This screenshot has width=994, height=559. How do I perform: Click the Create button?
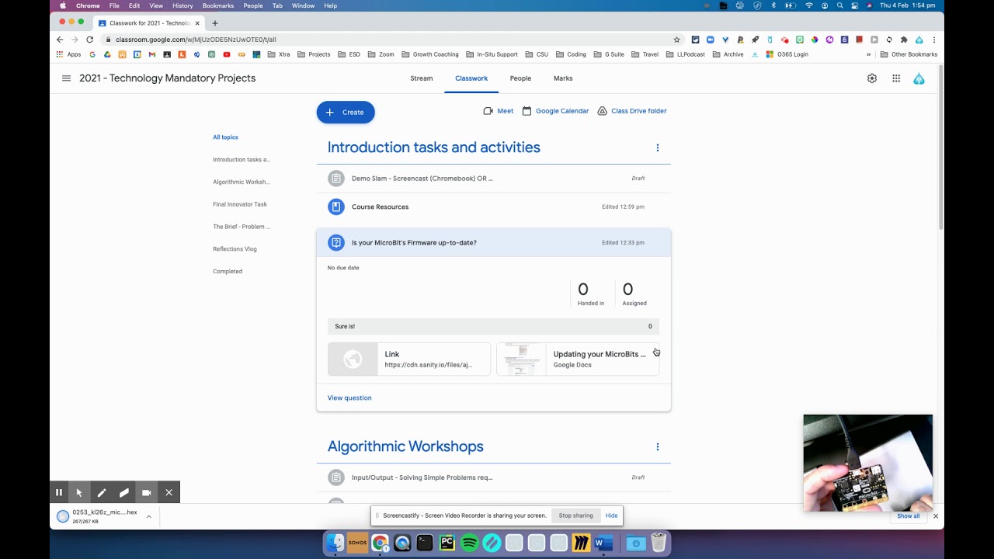click(x=346, y=112)
